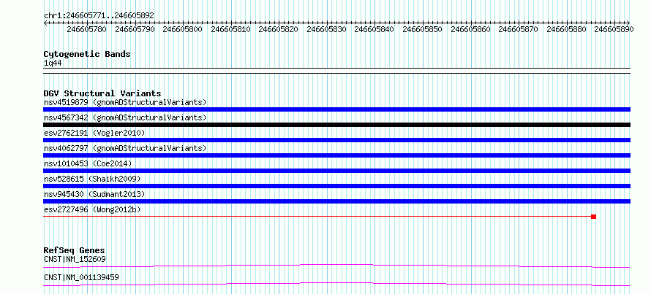Click ruler coordinate 246605850
This screenshot has width=651, height=294.
(422, 29)
